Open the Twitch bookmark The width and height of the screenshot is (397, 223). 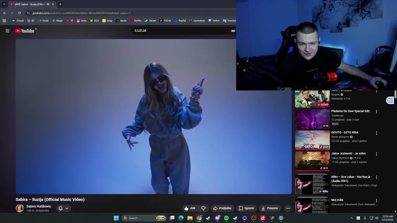tap(214, 21)
